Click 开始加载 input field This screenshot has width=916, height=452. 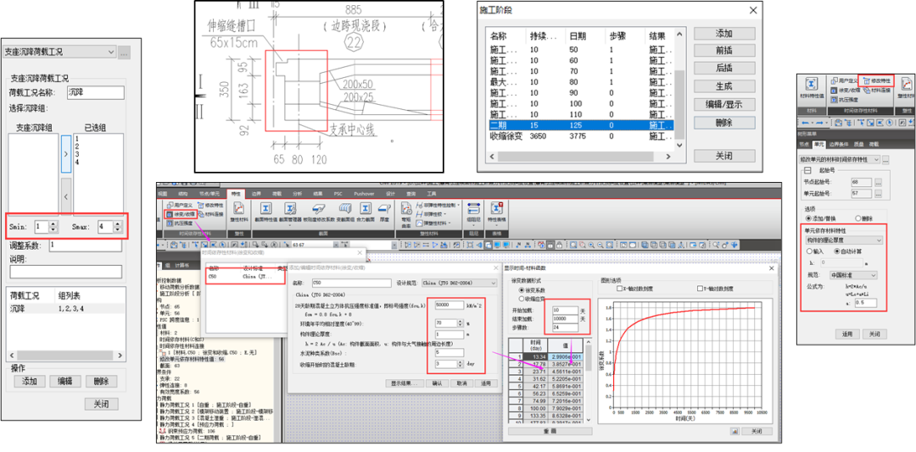coord(565,311)
